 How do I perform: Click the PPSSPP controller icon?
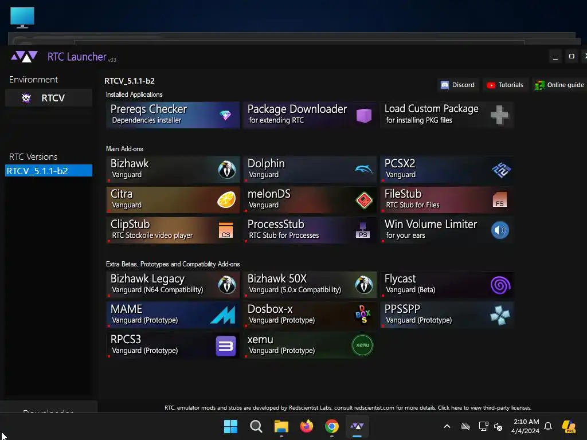tap(500, 316)
